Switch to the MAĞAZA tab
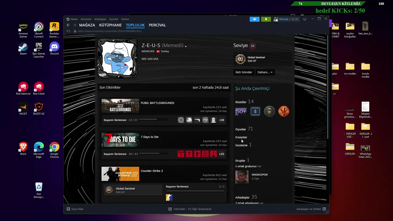 point(87,25)
